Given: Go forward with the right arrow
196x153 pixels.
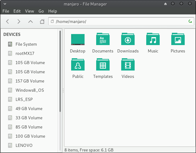Looking at the screenshot, I should (x=19, y=21).
